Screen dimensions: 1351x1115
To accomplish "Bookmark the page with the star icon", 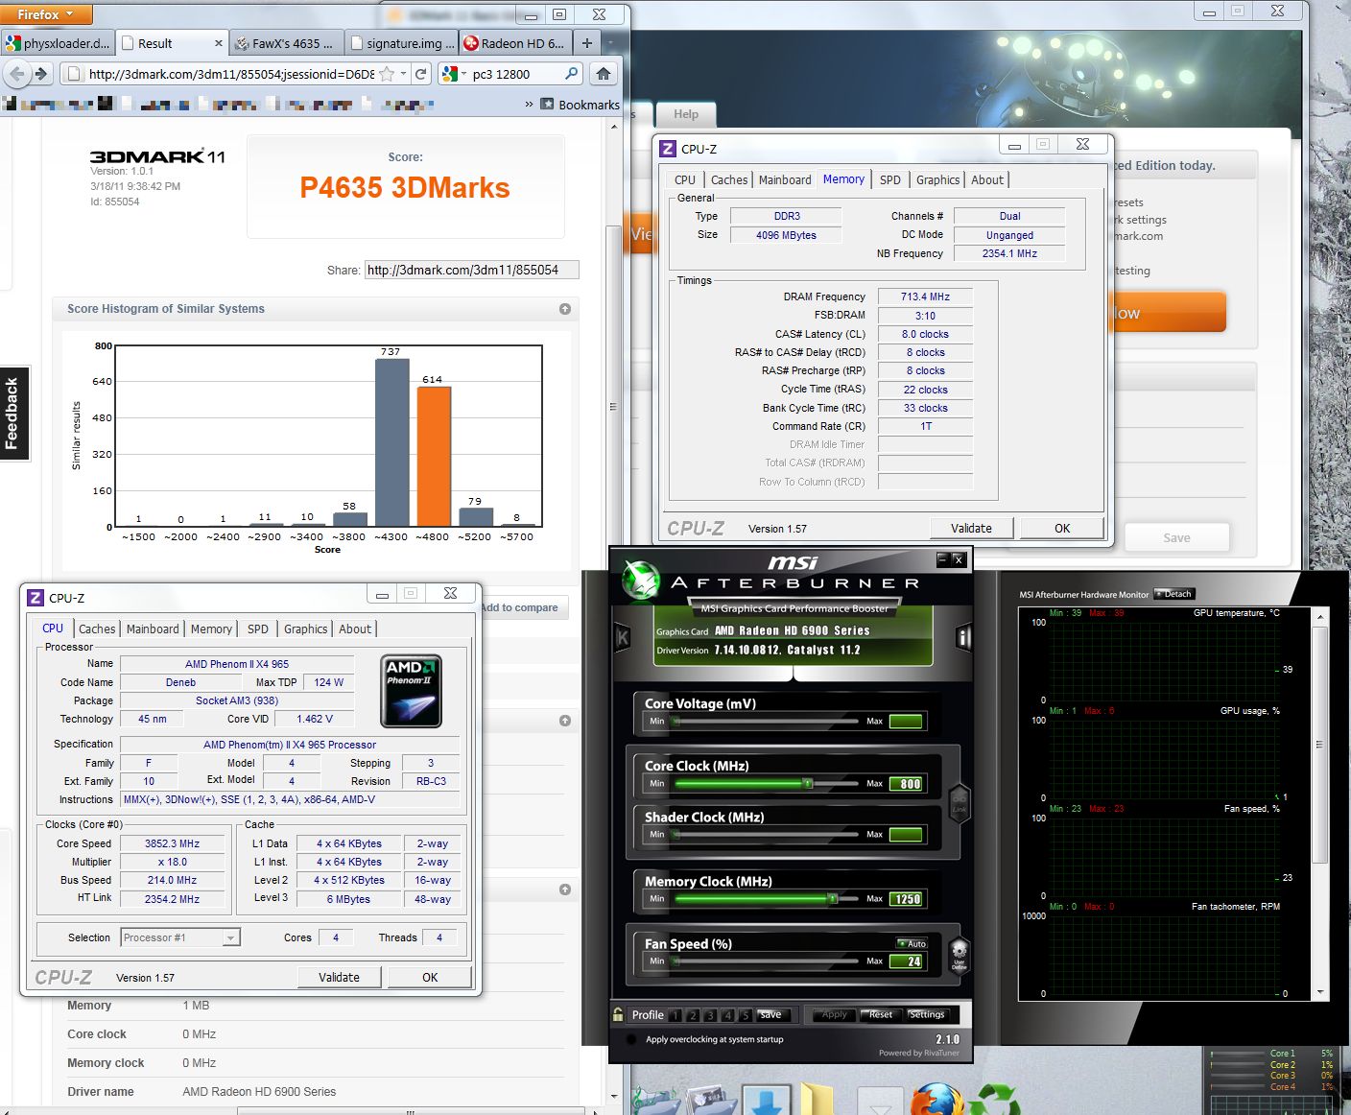I will [387, 74].
